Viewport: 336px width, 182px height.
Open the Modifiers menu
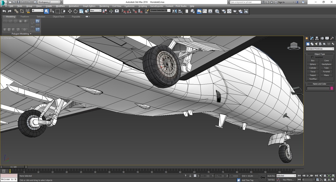(60, 6)
